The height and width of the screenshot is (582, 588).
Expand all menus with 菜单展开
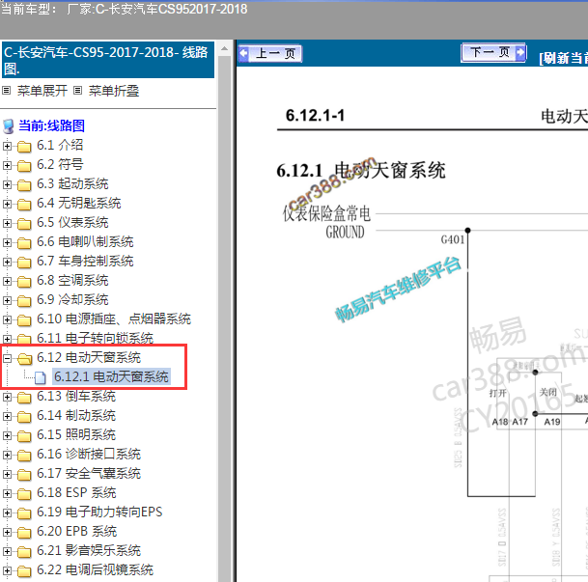pyautogui.click(x=42, y=91)
